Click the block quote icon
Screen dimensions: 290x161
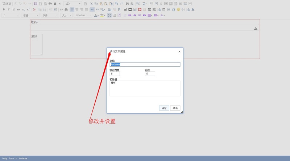tap(61, 9)
